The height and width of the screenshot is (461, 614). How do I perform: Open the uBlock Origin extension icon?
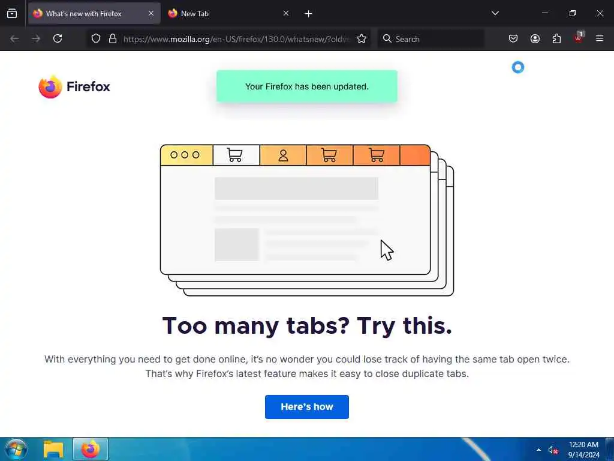(x=578, y=38)
